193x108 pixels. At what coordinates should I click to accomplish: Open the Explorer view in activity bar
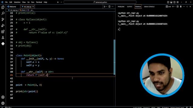(x=3, y=7)
